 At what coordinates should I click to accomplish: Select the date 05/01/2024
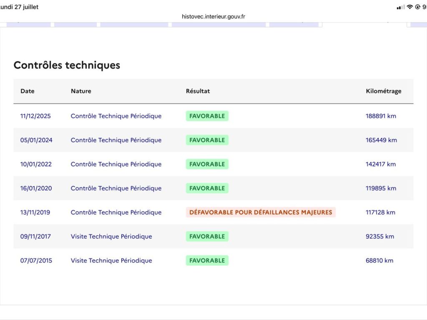(x=36, y=140)
